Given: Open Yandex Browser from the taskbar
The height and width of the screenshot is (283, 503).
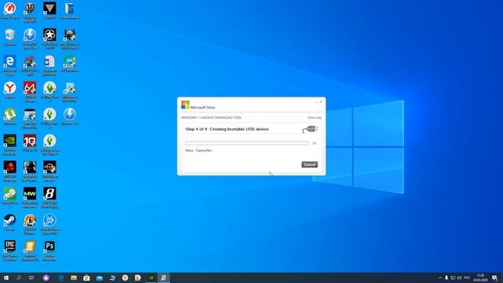Looking at the screenshot, I should point(125,277).
